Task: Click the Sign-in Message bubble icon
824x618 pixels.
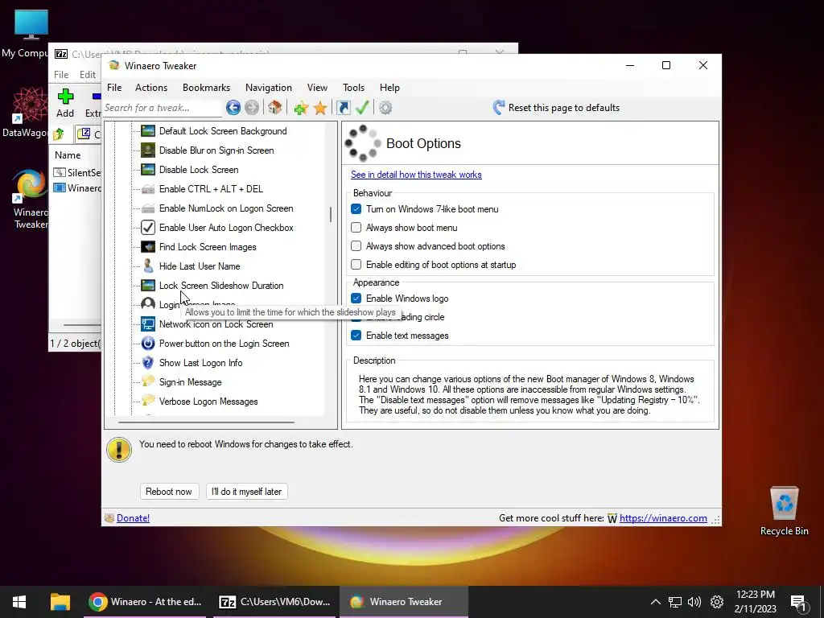Action: (x=148, y=381)
